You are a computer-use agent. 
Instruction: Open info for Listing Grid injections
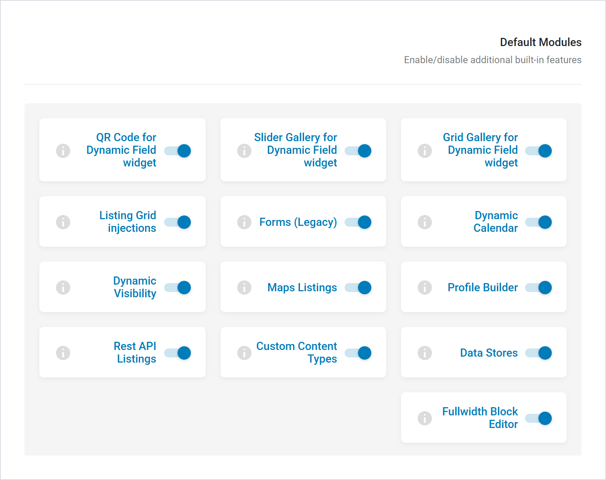(x=63, y=222)
